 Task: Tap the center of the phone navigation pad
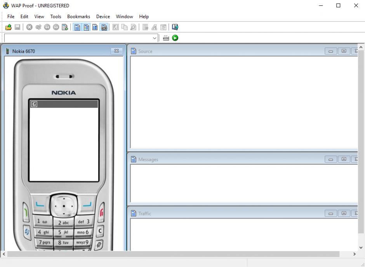click(x=64, y=206)
